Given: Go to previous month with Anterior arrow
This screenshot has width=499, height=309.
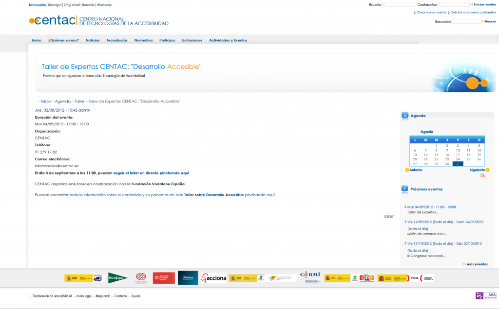Looking at the screenshot, I should (407, 169).
